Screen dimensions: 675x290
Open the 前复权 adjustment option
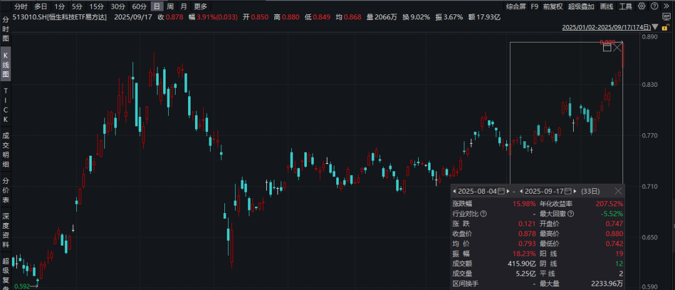pos(552,6)
